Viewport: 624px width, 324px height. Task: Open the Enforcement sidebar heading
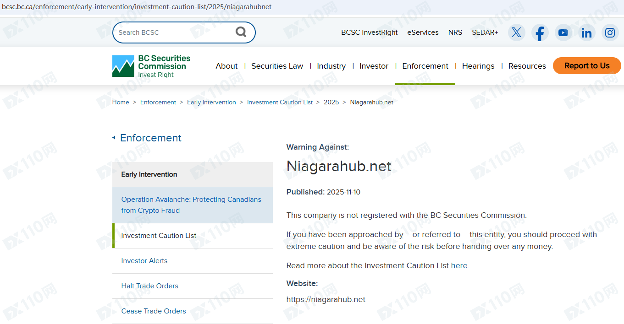151,138
